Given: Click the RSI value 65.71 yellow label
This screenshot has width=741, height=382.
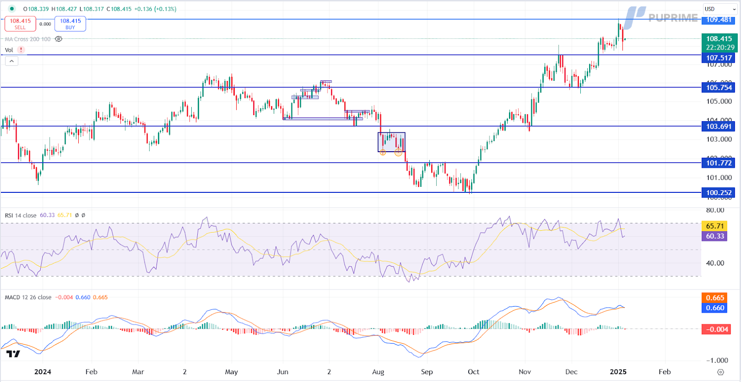Looking at the screenshot, I should (715, 226).
